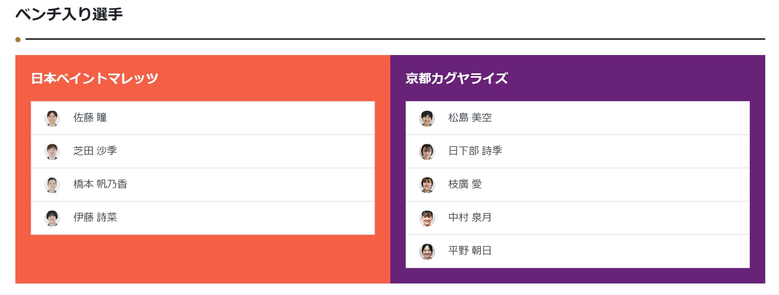Click the avatar photo beside 枝廣 愛
The image size is (779, 295).
pyautogui.click(x=427, y=185)
